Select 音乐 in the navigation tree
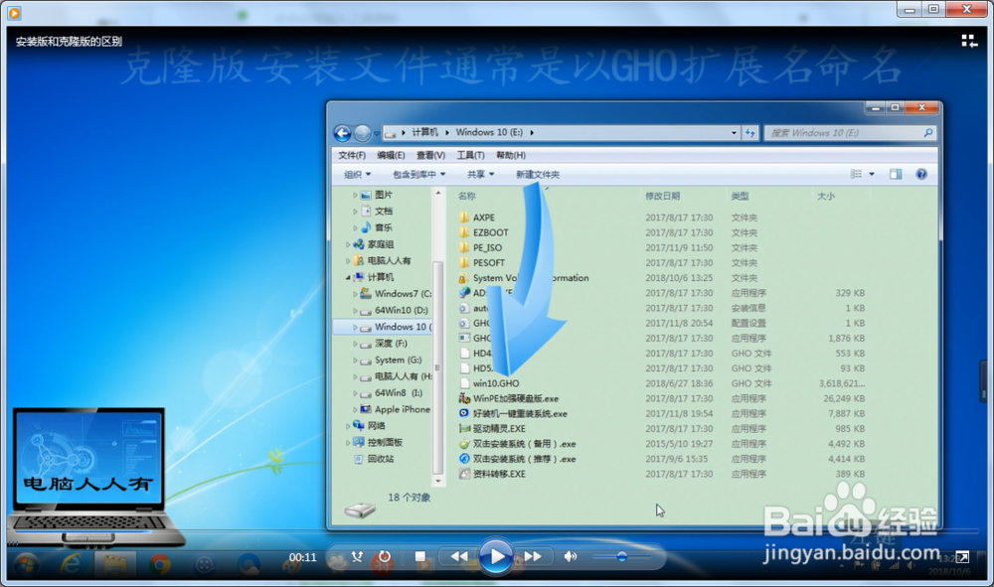 (383, 227)
